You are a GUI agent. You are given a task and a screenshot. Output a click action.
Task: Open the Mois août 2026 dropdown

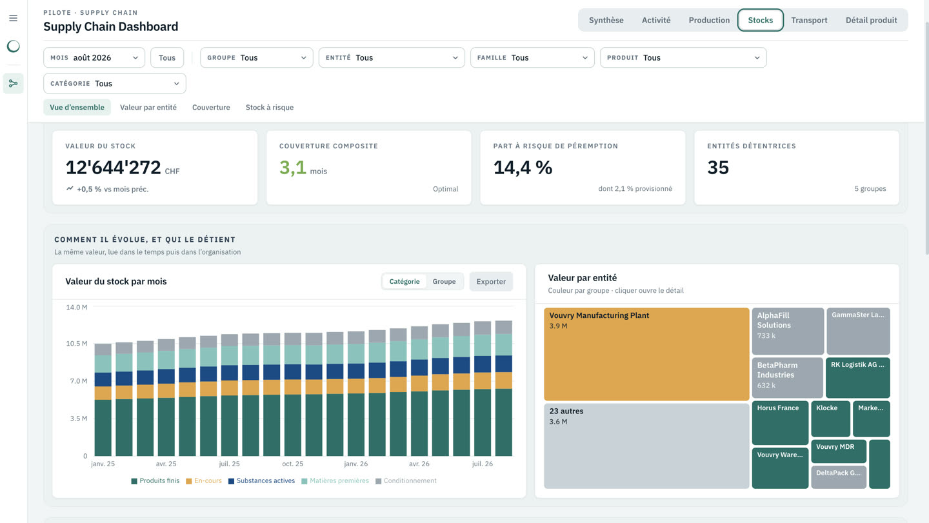pos(94,57)
